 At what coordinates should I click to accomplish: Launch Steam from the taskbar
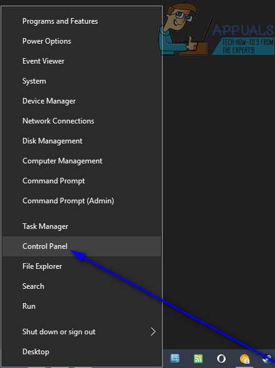268,359
